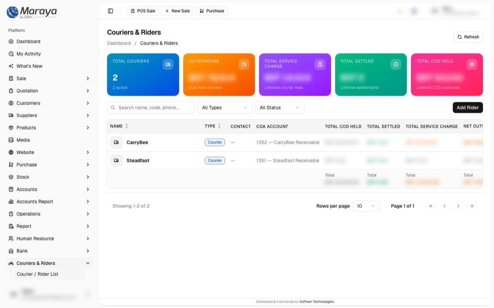Go to the previous page
The image size is (494, 308).
pyautogui.click(x=445, y=206)
